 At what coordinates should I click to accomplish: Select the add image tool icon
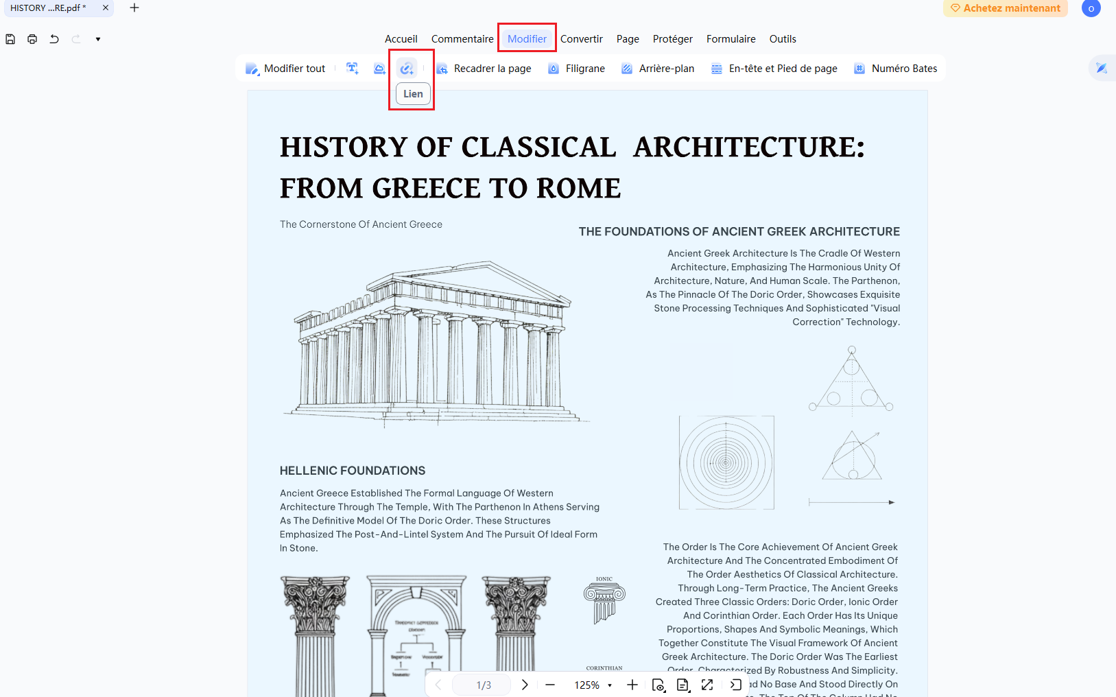379,68
